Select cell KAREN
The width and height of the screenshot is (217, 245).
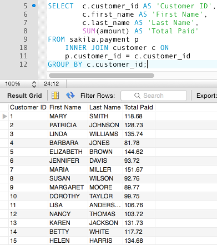point(68,223)
